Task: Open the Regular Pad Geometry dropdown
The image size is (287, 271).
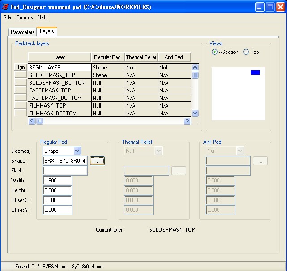Action: (x=77, y=151)
